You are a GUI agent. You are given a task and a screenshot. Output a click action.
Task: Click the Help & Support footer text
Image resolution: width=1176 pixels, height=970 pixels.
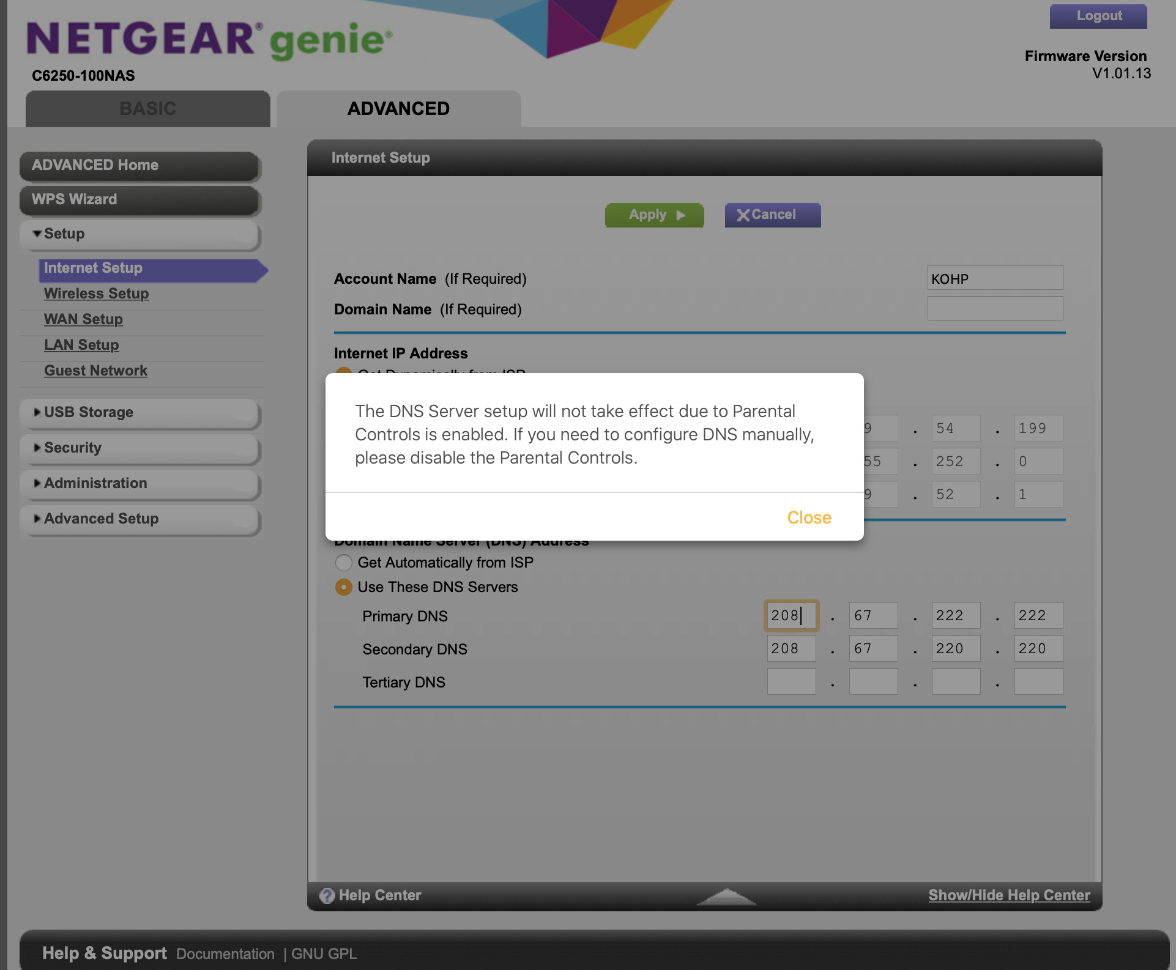pyautogui.click(x=104, y=953)
